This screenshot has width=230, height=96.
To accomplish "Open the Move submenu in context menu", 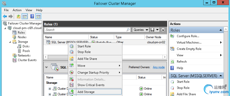I will (x=95, y=66).
